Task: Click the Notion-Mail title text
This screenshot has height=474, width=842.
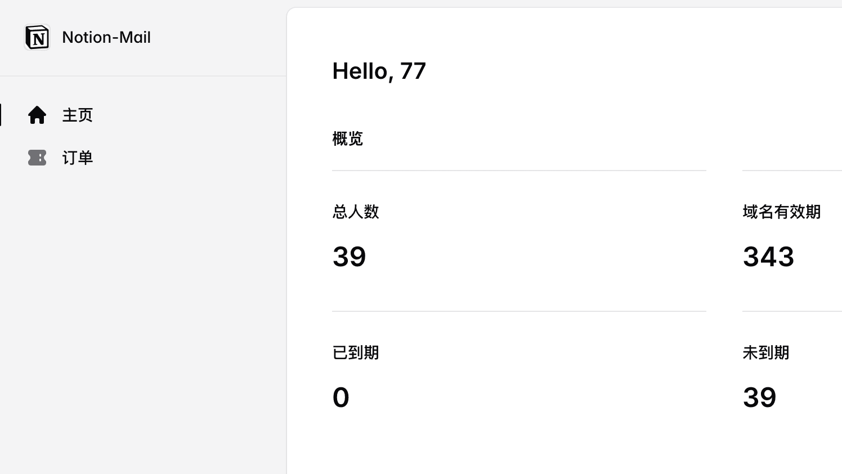Action: coord(106,37)
